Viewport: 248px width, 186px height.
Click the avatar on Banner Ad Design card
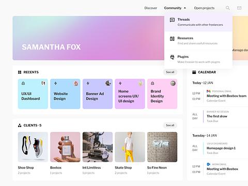coord(108,83)
